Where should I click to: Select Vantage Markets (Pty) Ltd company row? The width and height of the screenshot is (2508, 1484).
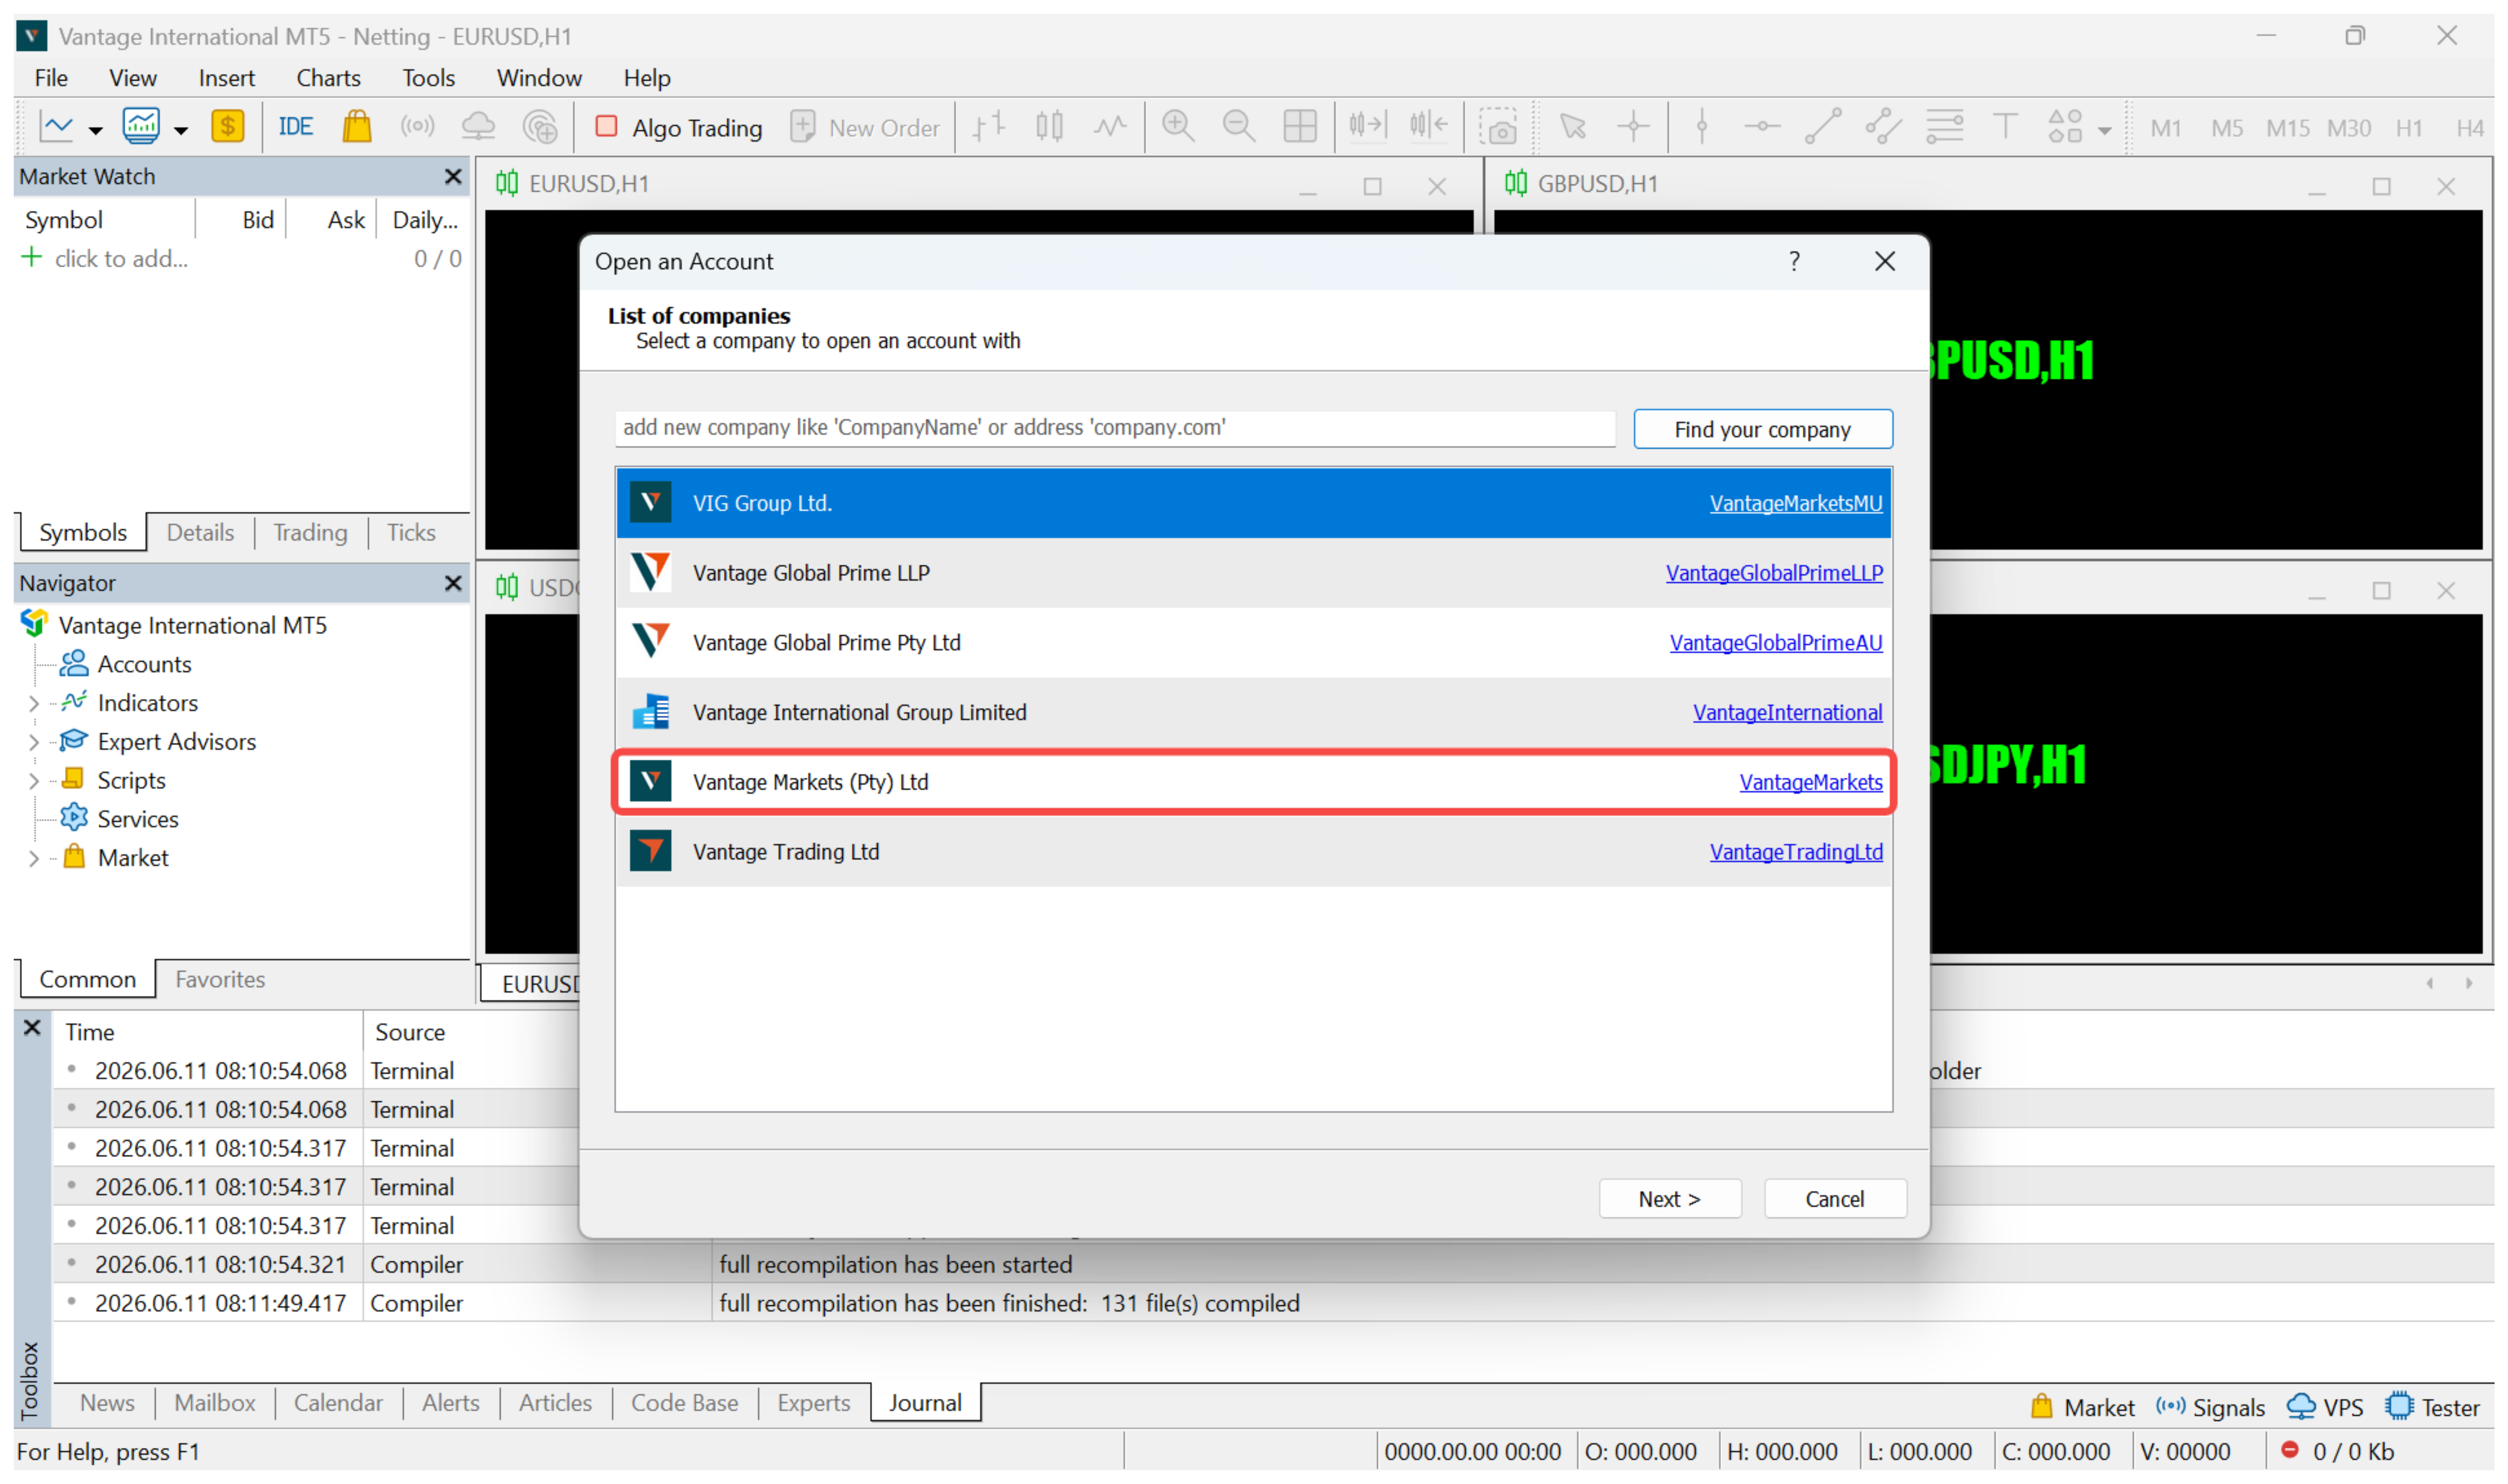[1254, 782]
